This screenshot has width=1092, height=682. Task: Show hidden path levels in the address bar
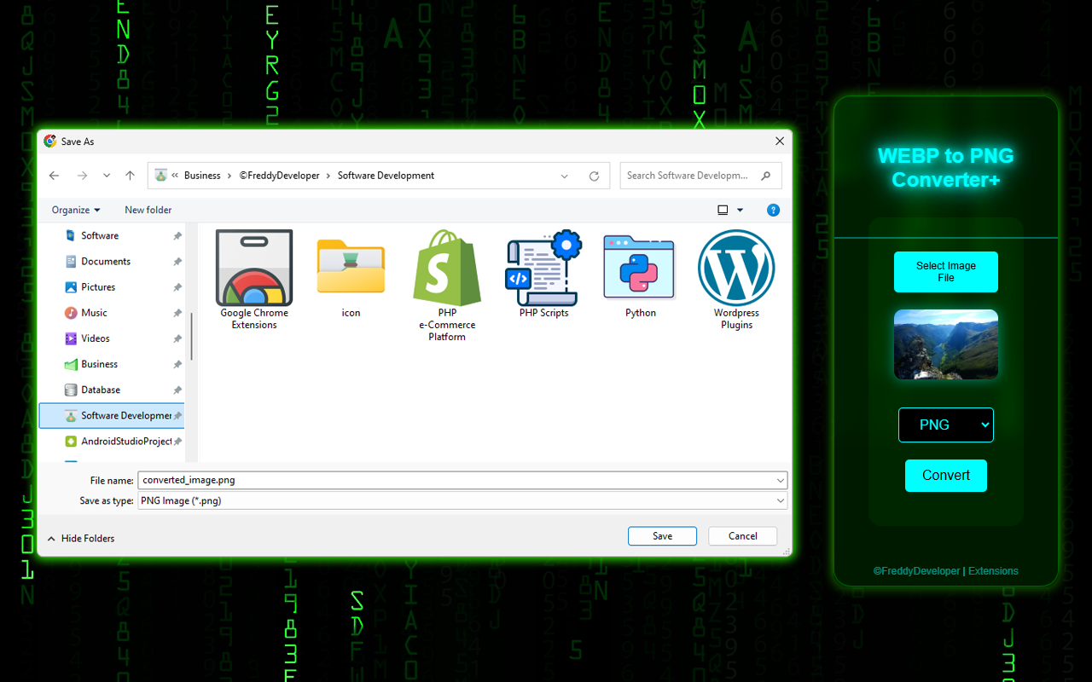coord(175,176)
